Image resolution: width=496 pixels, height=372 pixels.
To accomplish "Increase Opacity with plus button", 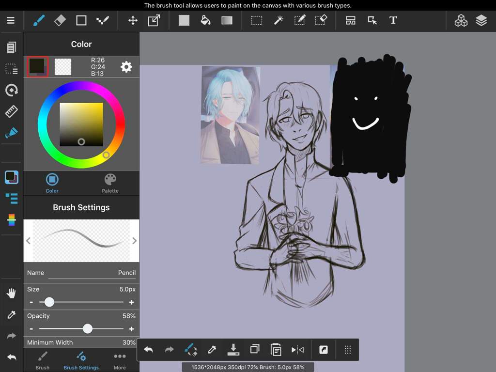I will pos(131,329).
